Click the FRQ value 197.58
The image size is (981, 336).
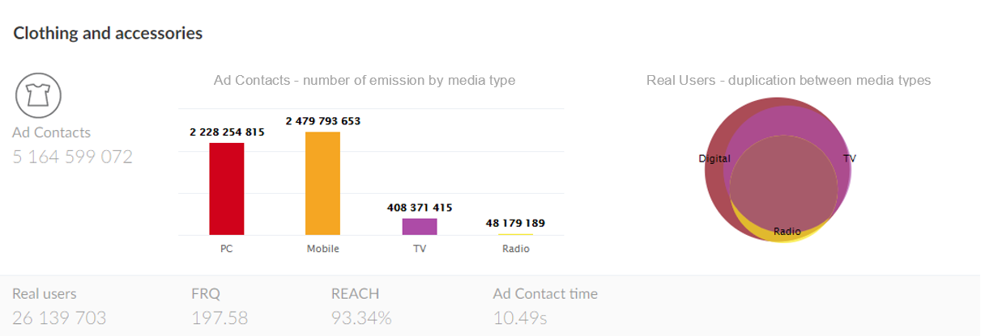tap(220, 317)
